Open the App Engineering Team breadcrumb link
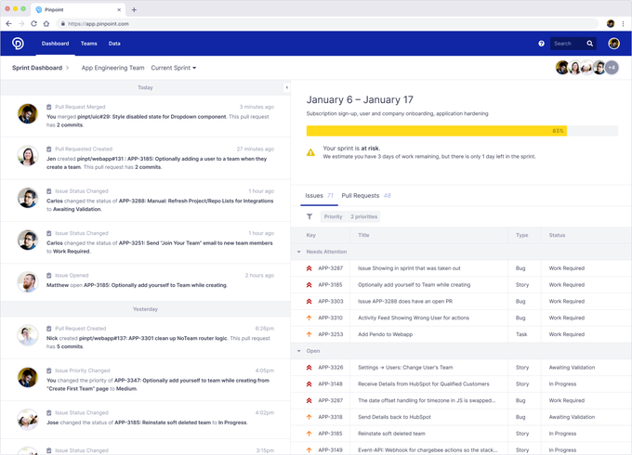Screen dimensions: 632x455 (112, 68)
